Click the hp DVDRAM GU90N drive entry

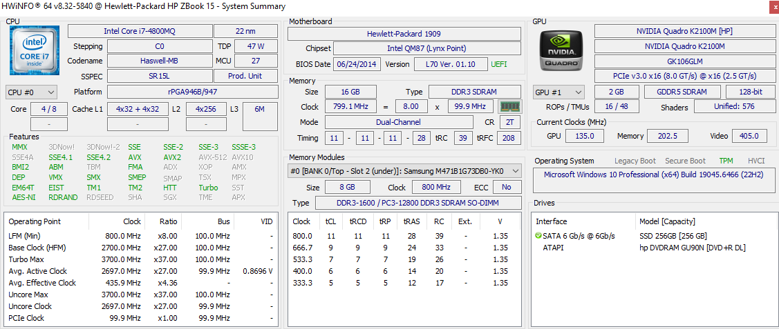pyautogui.click(x=691, y=248)
